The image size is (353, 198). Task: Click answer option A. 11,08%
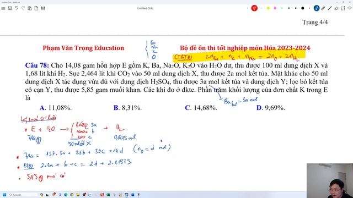click(56, 108)
